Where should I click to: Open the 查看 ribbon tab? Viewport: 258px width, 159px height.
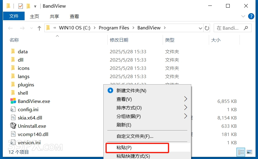click(74, 16)
